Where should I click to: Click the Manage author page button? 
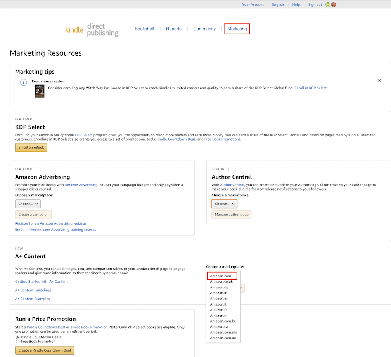click(x=232, y=215)
